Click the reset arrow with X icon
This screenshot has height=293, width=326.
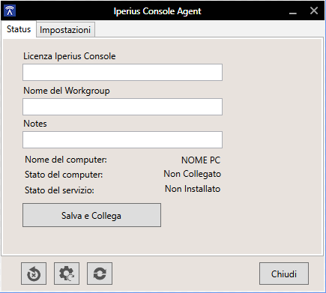34,274
